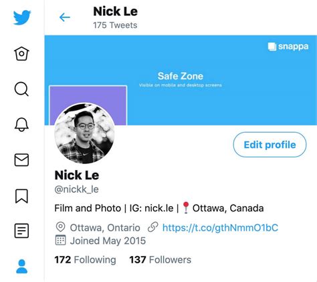Select the Profile person icon

22,266
